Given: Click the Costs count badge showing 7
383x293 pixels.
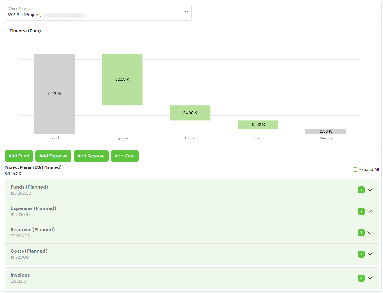Looking at the screenshot, I should click(x=361, y=254).
